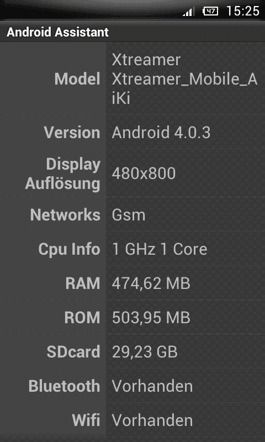Tap the 29,23 GB SDcard value
This screenshot has width=265, height=442.
click(145, 352)
